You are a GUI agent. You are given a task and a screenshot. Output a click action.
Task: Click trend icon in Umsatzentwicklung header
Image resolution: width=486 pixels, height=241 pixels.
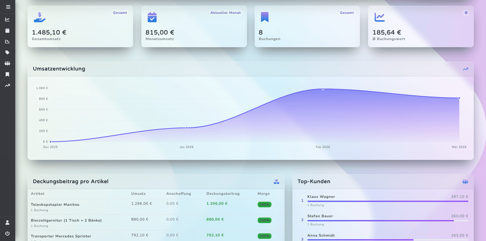click(465, 69)
